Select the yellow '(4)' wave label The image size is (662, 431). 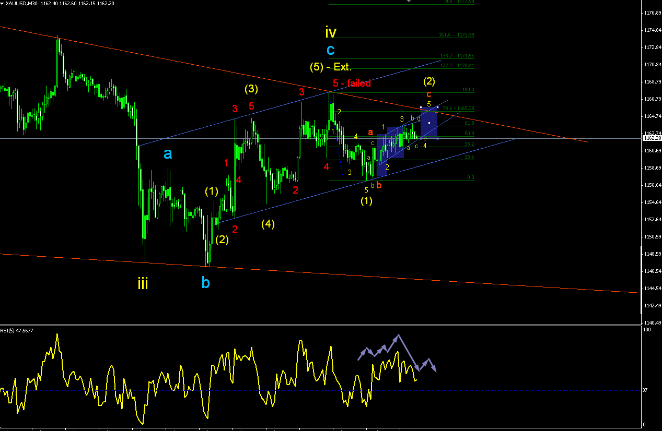[x=268, y=224]
